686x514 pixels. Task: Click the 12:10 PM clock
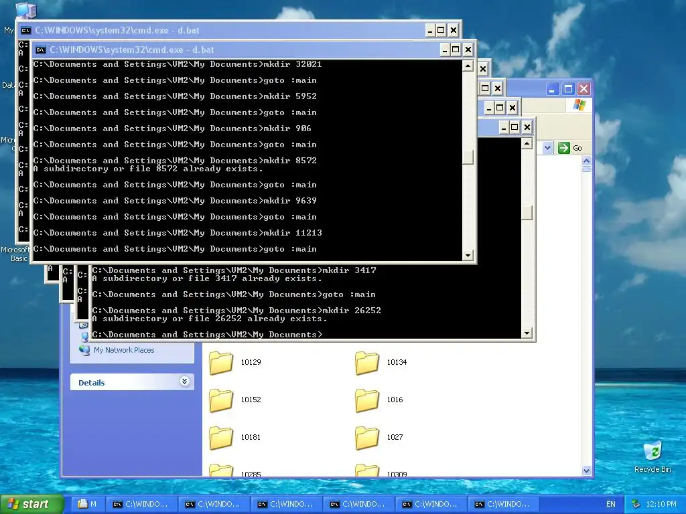[x=661, y=504]
